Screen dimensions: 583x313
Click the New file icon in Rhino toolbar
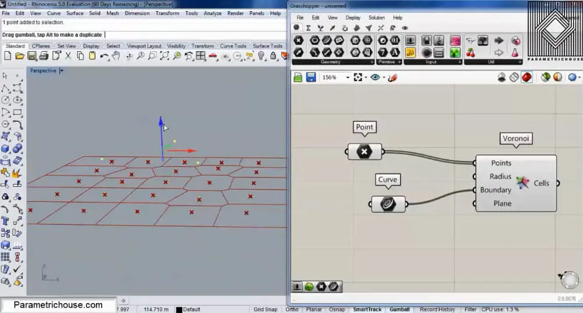point(8,56)
